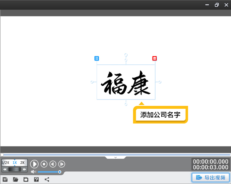Select 1/2X playback speed
The image size is (231, 184).
pyautogui.click(x=5, y=163)
